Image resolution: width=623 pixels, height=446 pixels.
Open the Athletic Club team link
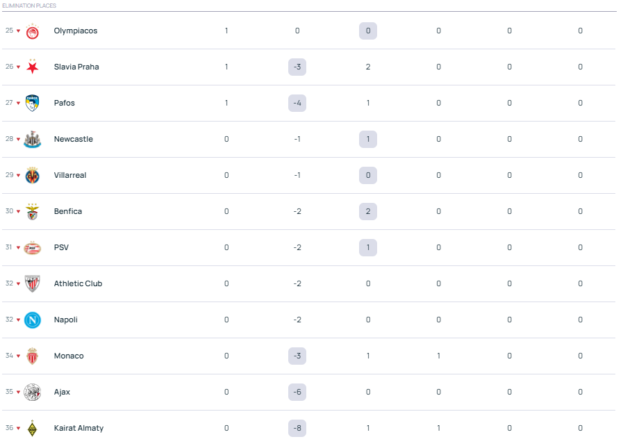(78, 283)
